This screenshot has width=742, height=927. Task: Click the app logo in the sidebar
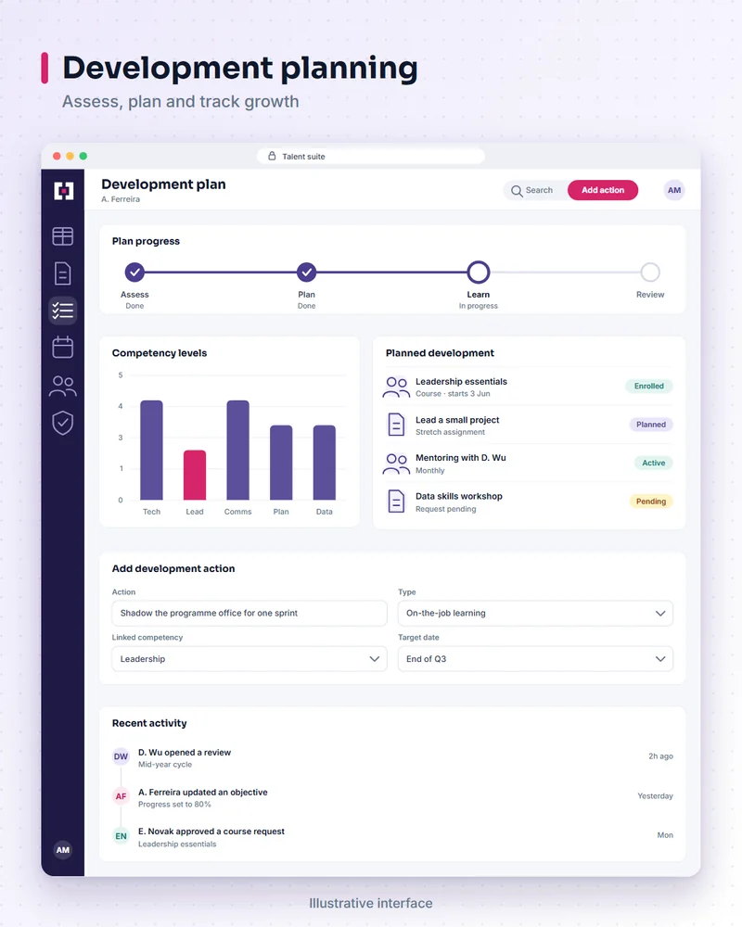[63, 190]
